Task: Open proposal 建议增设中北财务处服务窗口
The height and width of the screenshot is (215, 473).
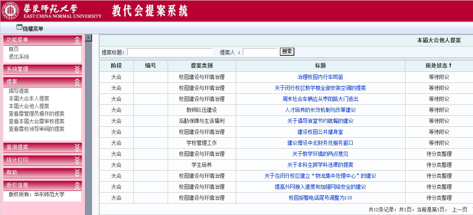Action: click(x=320, y=143)
